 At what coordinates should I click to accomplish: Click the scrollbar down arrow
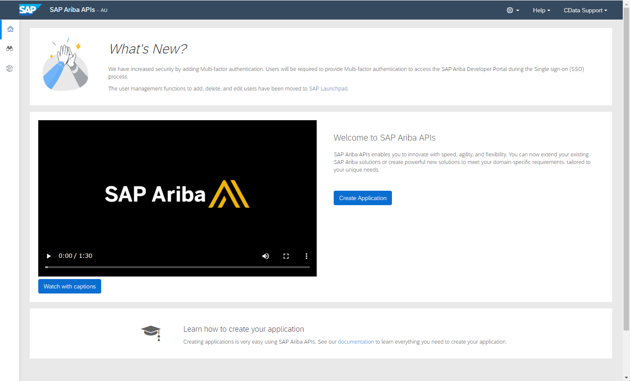click(x=626, y=378)
